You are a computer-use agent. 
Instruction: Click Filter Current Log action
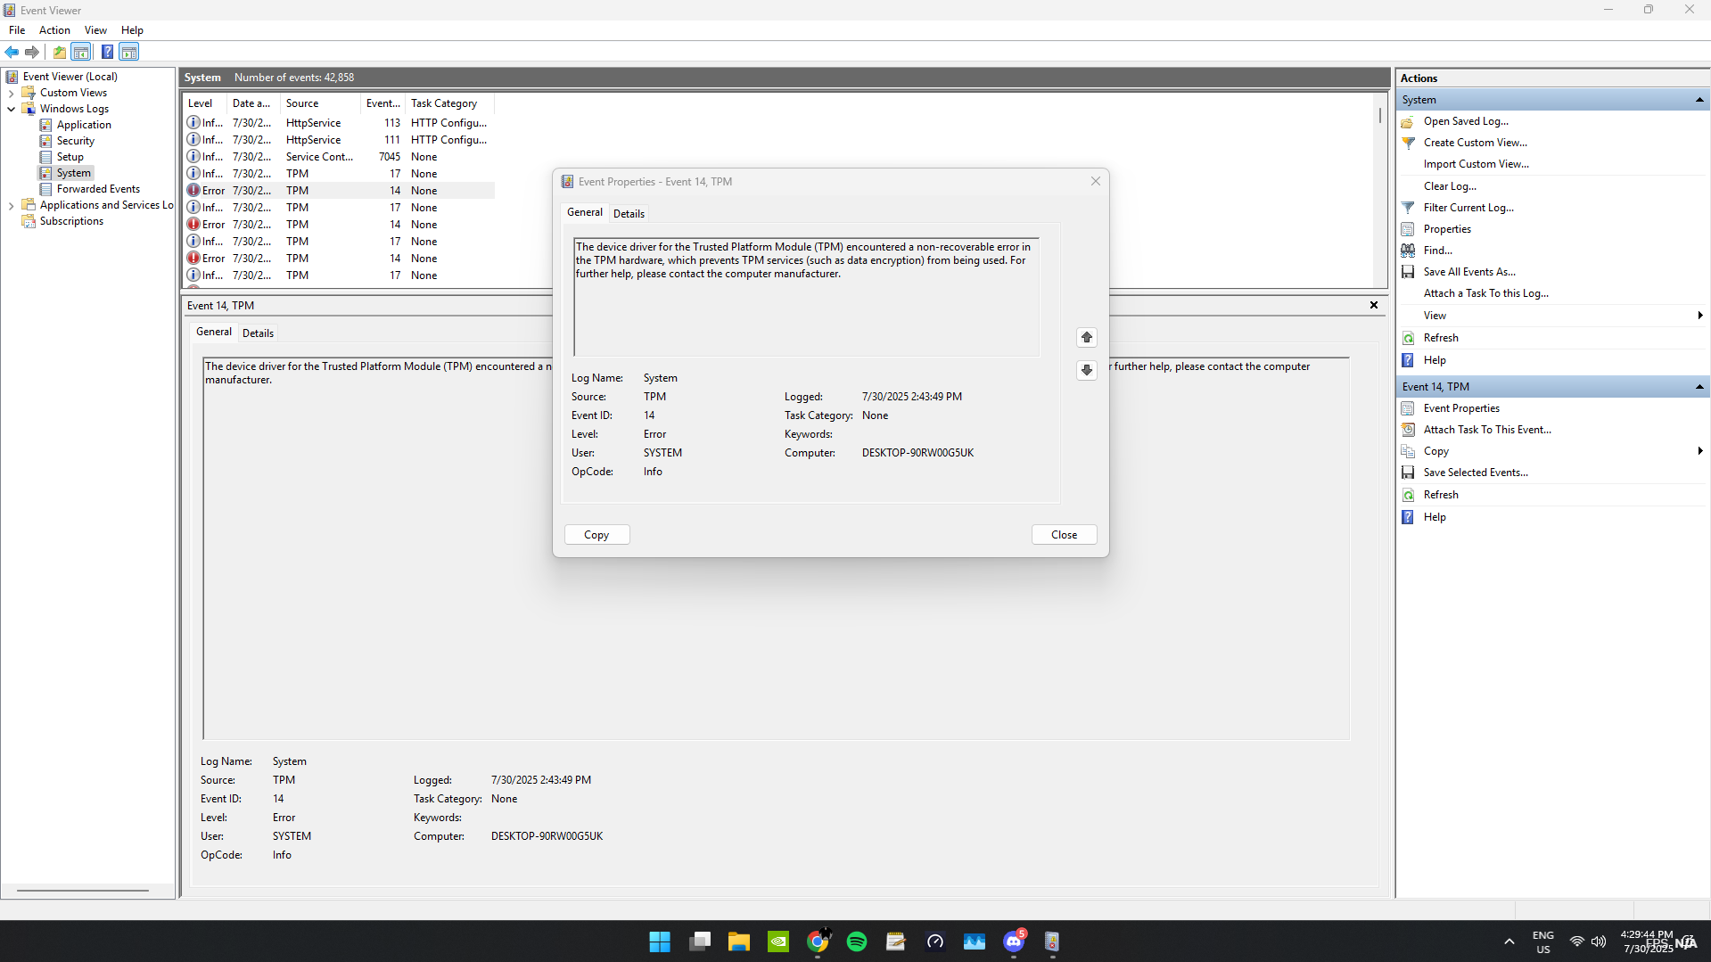click(x=1468, y=208)
